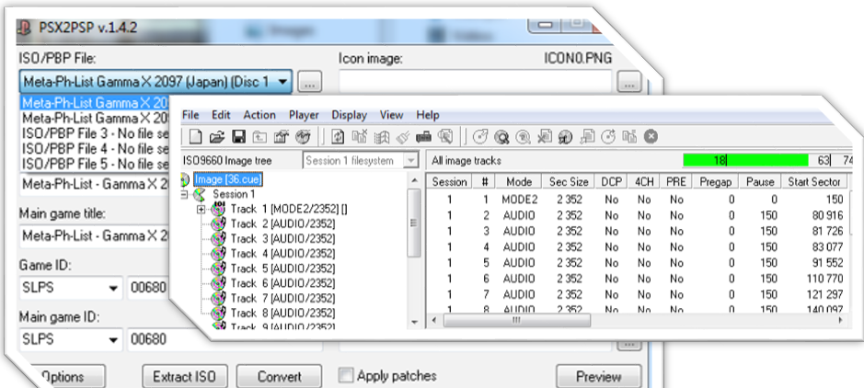Viewport: 864px width, 388px height.
Task: Click the Icon image input field
Action: pyautogui.click(x=476, y=82)
